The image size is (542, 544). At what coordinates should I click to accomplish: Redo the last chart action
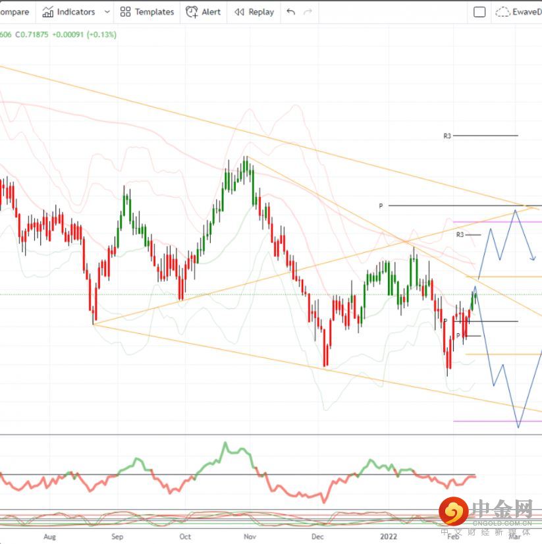[x=308, y=12]
